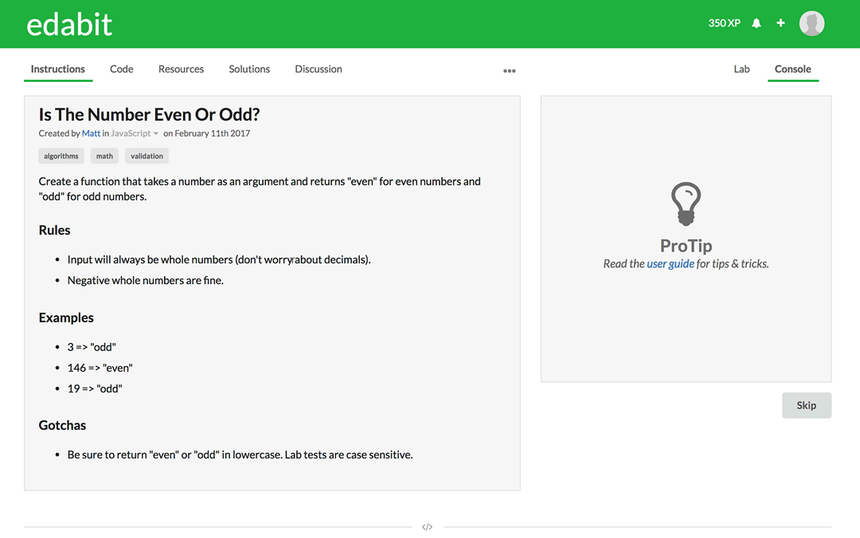Viewport: 860px width, 538px height.
Task: Open the user guide link
Action: pyautogui.click(x=670, y=263)
